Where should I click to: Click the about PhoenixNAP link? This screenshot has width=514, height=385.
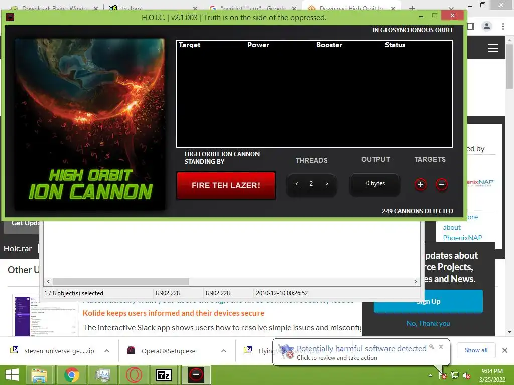(x=462, y=232)
